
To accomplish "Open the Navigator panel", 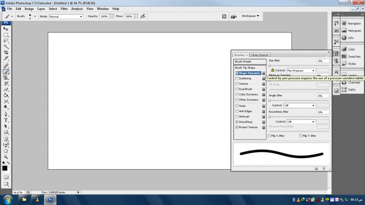I will point(352,23).
